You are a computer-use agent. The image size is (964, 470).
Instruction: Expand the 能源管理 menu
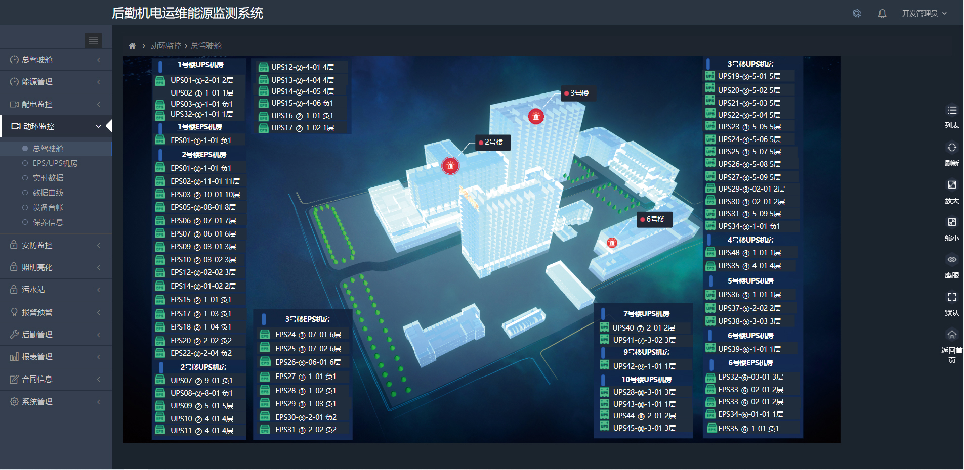[x=56, y=82]
